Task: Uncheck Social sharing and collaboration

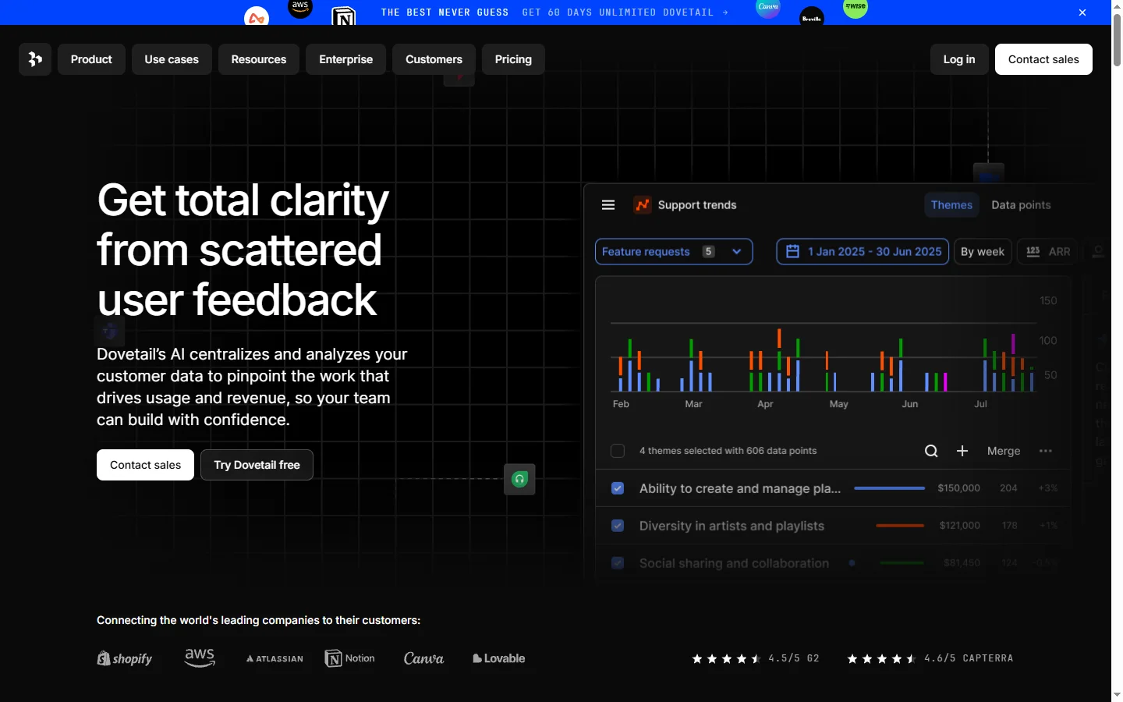Action: pyautogui.click(x=618, y=563)
